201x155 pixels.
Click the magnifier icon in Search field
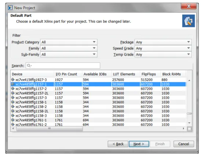point(29,66)
